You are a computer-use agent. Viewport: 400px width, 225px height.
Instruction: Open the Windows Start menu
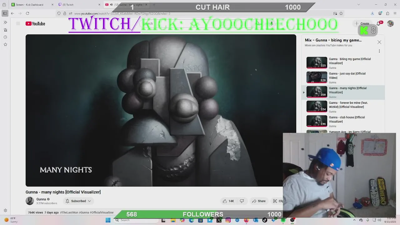(108, 220)
